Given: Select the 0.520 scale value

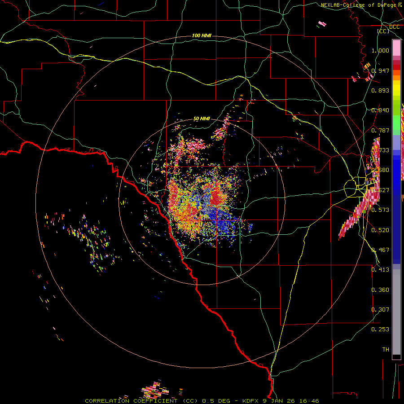Looking at the screenshot, I should click(380, 230).
